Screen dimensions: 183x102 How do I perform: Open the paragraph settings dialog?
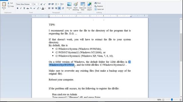click(x=63, y=8)
